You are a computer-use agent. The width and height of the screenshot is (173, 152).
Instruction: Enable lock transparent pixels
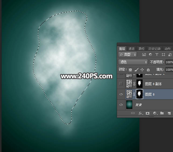pyautogui.click(x=130, y=70)
